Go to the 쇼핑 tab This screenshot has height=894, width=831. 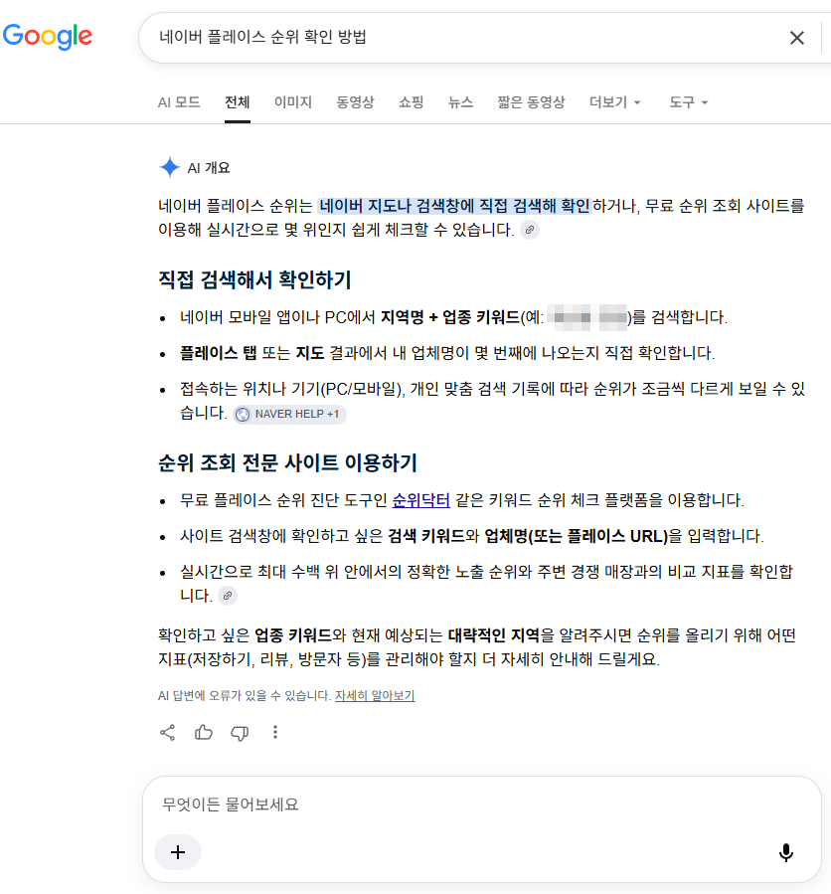pyautogui.click(x=411, y=102)
